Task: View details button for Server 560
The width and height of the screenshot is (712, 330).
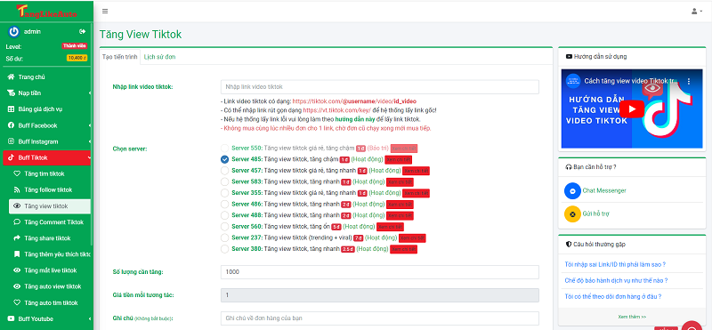Action: 390,227
